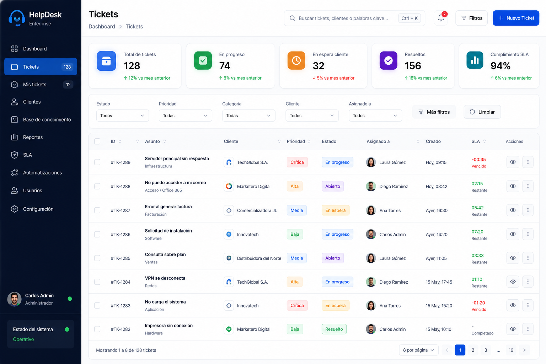Sort by Asunto column arrows
This screenshot has width=546, height=364.
pyautogui.click(x=165, y=141)
